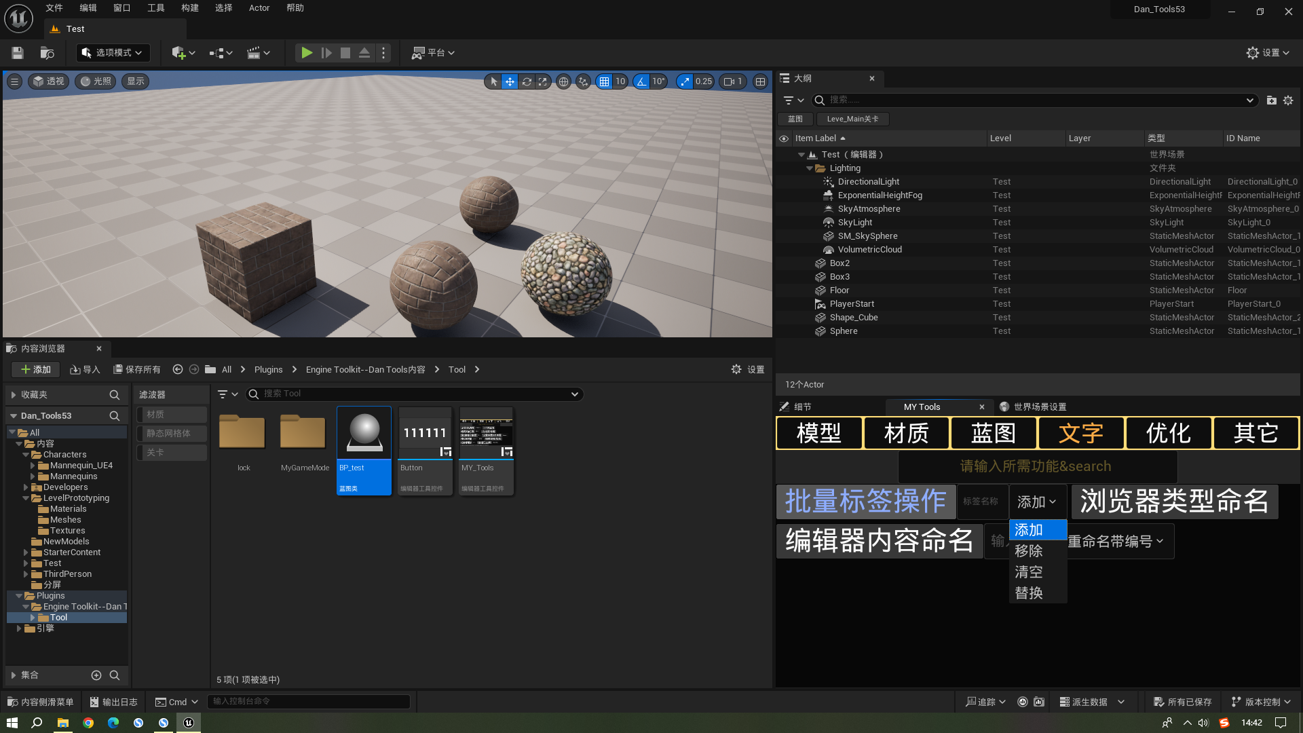The image size is (1303, 733).
Task: Open the 透视 perspective view menu
Action: (x=49, y=81)
